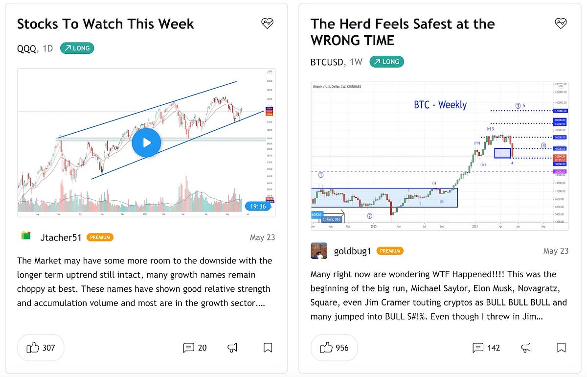The image size is (587, 377).
Task: Open the QQQ ticker link
Action: [x=27, y=48]
